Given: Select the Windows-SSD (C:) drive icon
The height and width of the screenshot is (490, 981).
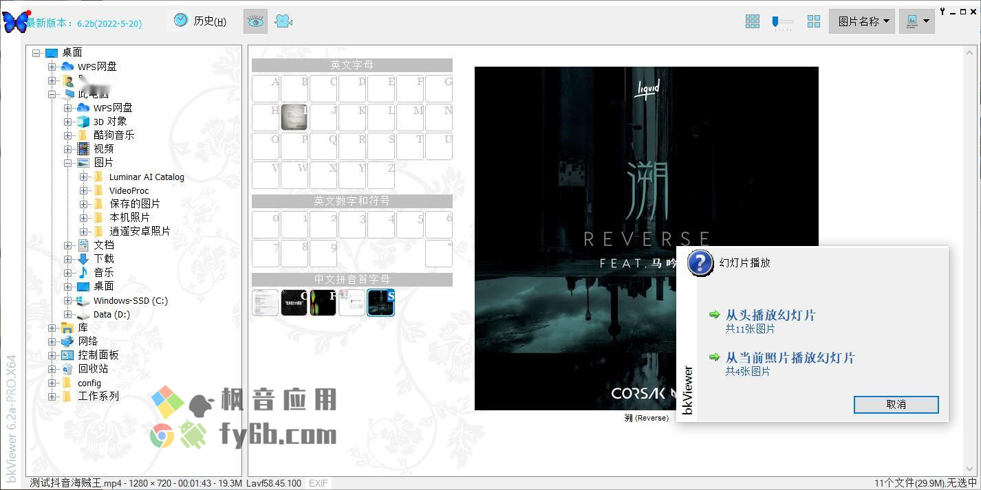Looking at the screenshot, I should click(83, 300).
